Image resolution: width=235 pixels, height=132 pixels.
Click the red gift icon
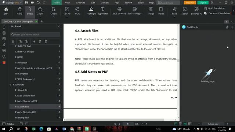[4, 62]
